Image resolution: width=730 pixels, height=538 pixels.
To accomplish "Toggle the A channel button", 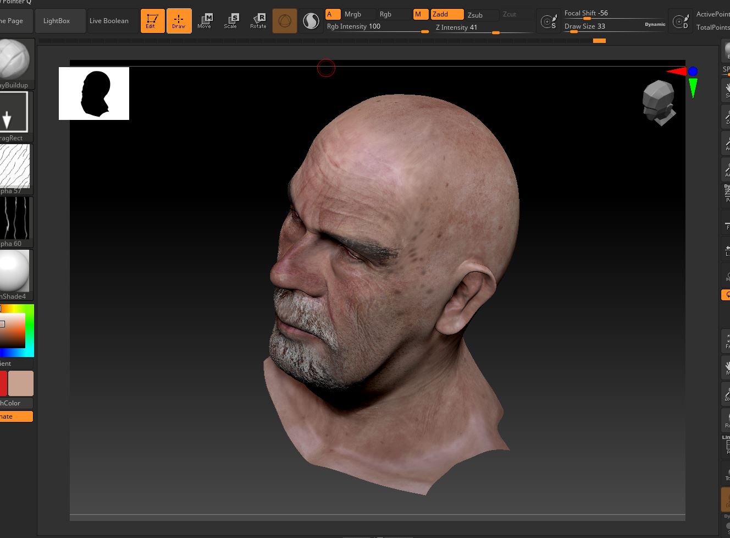I will (x=333, y=14).
